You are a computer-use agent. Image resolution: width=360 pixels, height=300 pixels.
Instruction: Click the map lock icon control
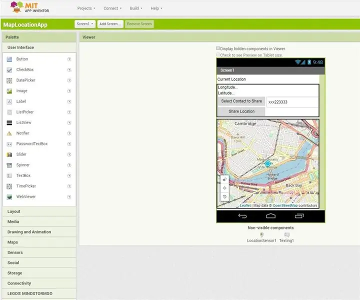pos(224,179)
